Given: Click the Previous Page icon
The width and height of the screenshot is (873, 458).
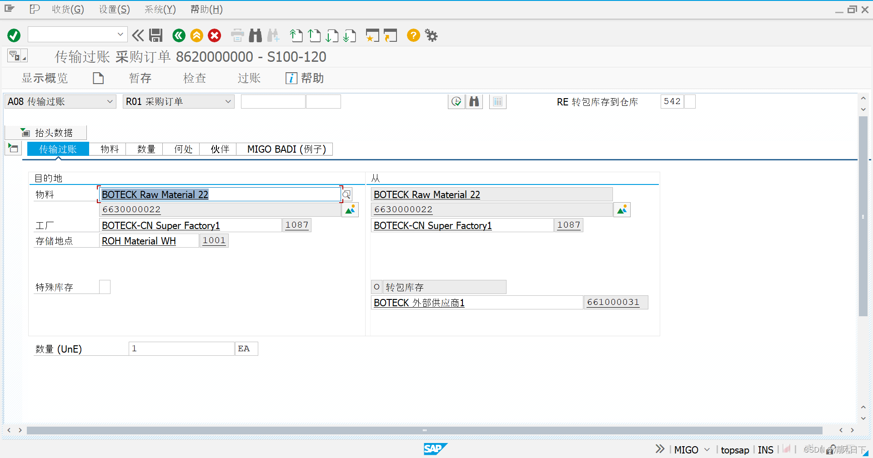Looking at the screenshot, I should click(x=314, y=35).
